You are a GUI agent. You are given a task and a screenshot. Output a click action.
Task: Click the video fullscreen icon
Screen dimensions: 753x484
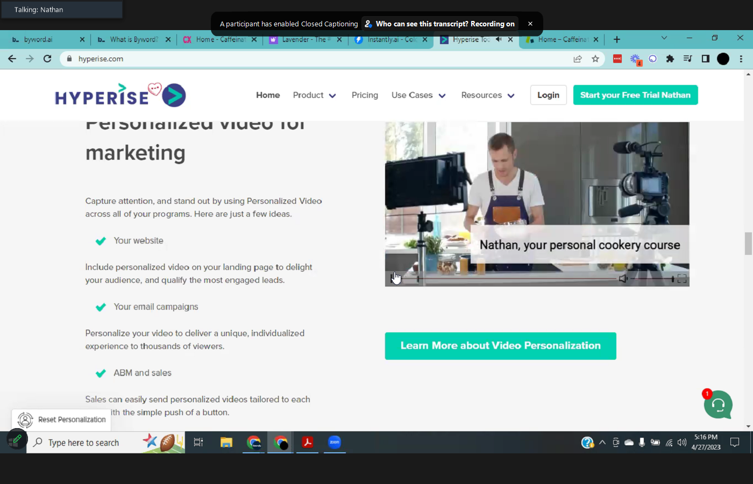click(681, 279)
